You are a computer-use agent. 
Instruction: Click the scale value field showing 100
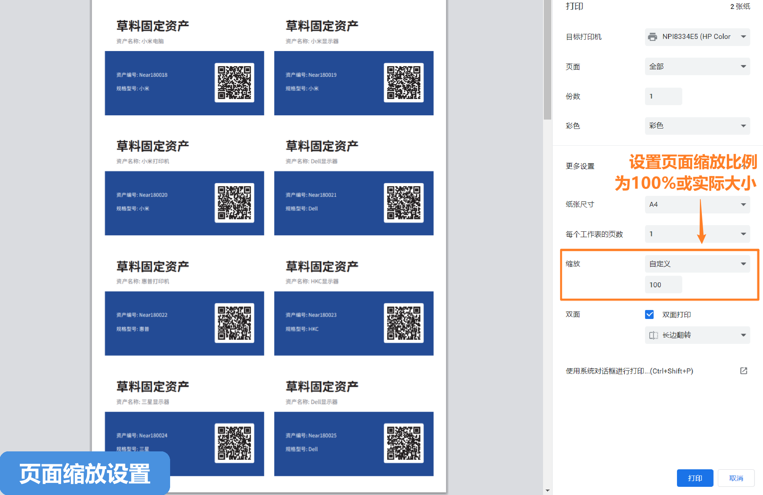[x=663, y=285]
